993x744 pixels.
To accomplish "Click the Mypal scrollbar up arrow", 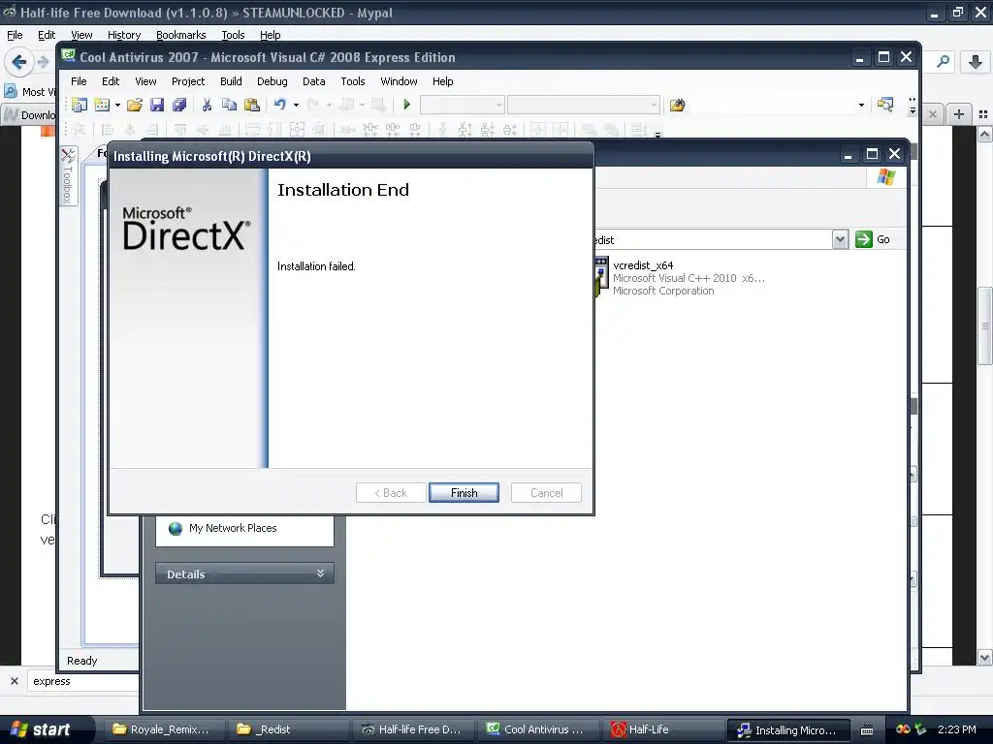I will 985,134.
